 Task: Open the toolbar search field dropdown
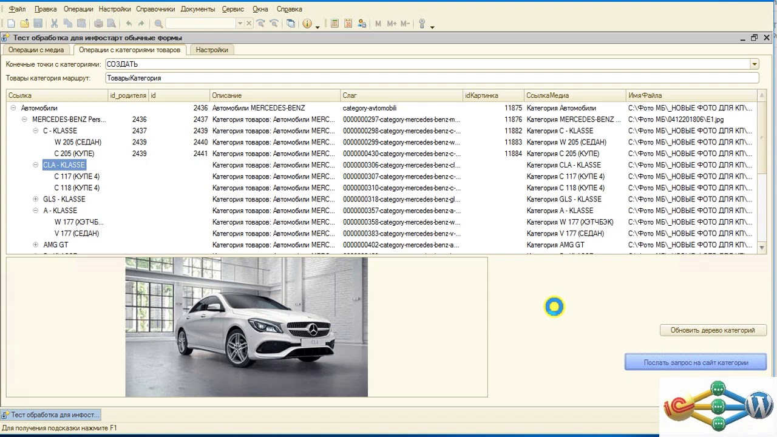tap(240, 24)
